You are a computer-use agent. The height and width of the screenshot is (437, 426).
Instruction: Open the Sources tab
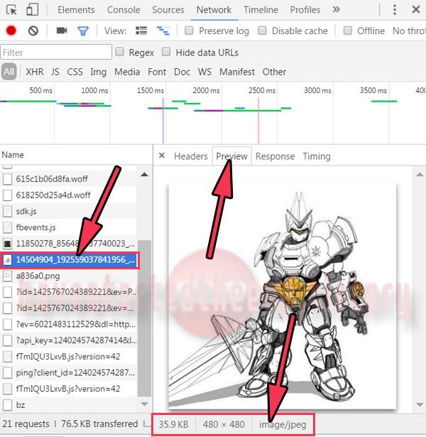pos(168,10)
